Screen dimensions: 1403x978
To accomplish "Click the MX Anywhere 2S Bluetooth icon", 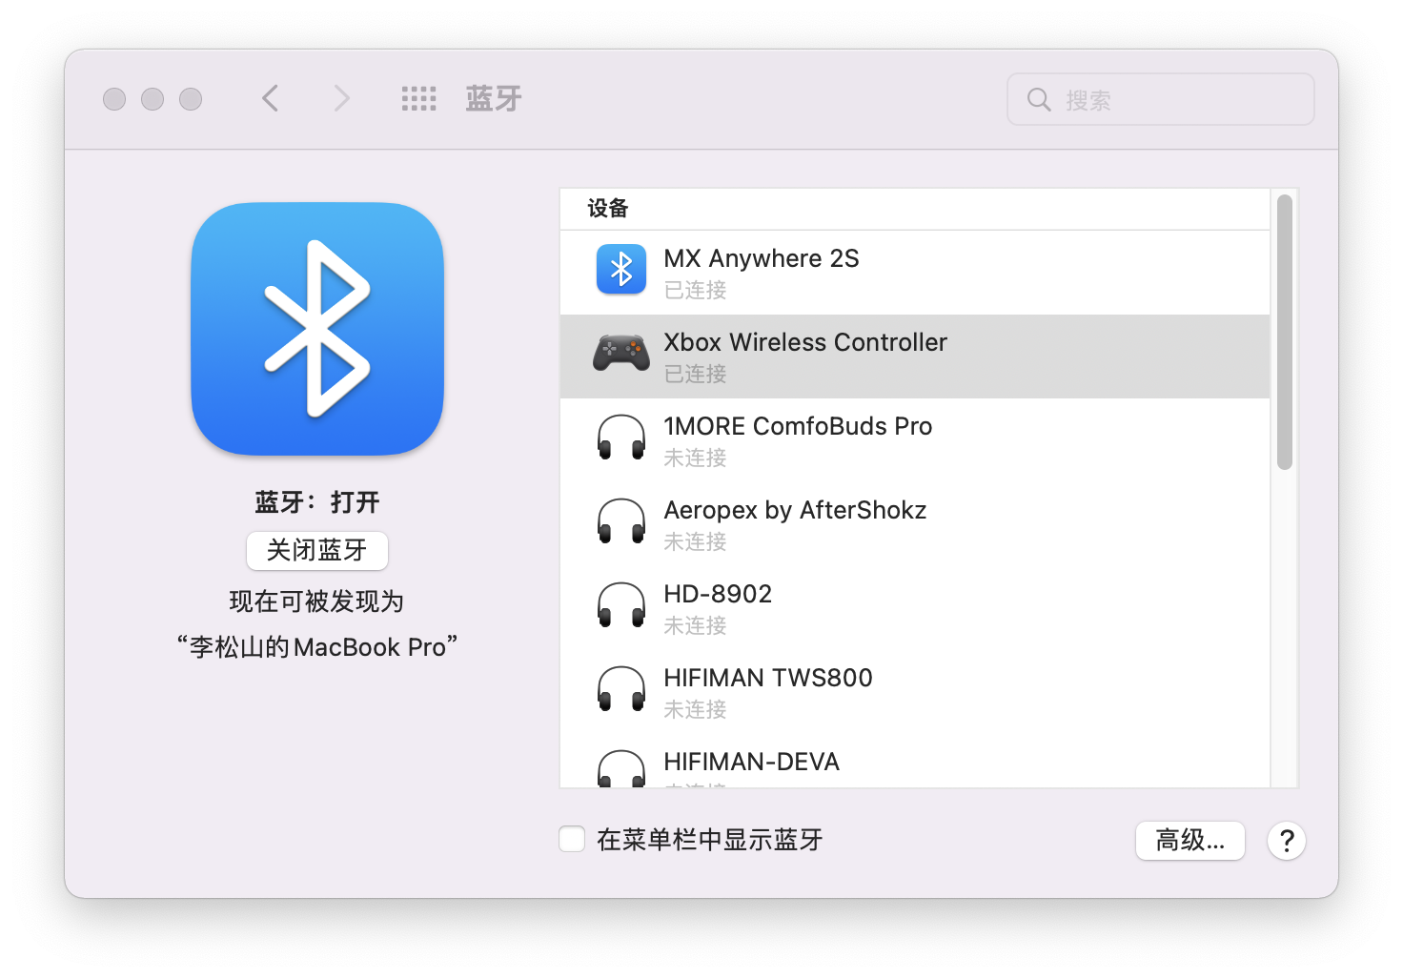I will 621,269.
